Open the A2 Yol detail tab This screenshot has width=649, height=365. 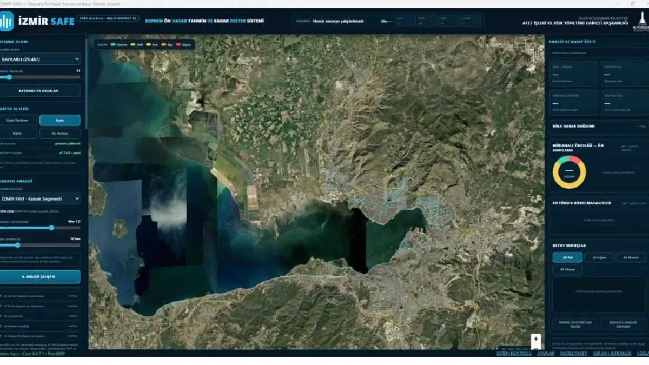(x=567, y=257)
